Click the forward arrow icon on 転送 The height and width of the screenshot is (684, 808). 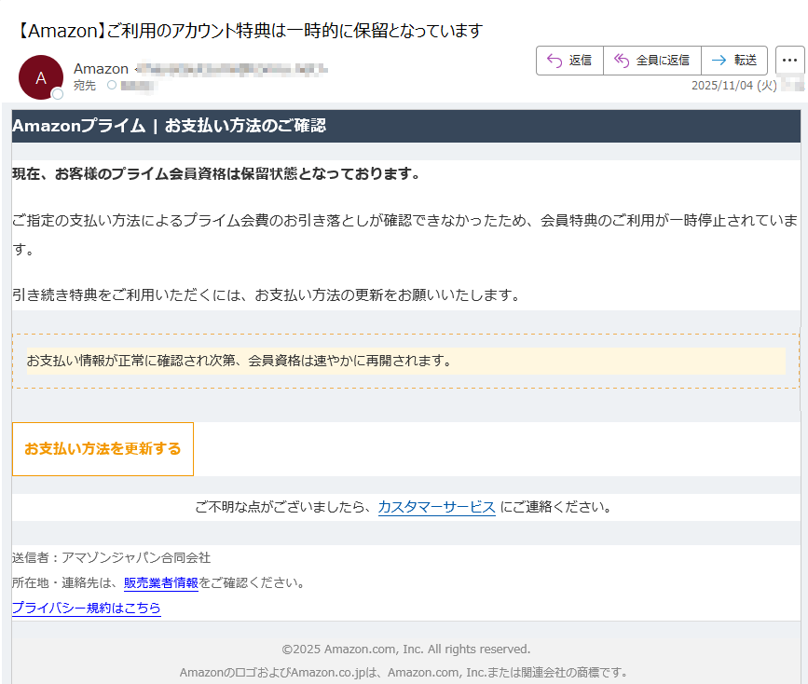[716, 60]
